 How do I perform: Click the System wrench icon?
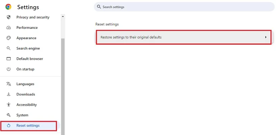[8, 115]
